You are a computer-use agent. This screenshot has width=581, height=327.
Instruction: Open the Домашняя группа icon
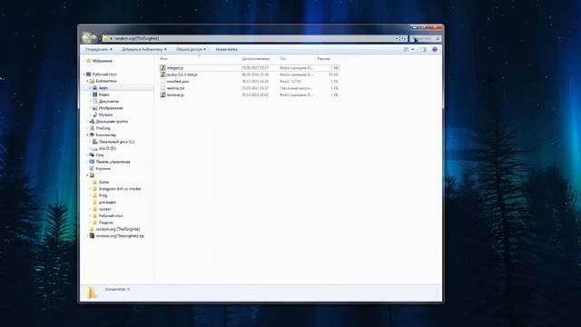(x=92, y=121)
